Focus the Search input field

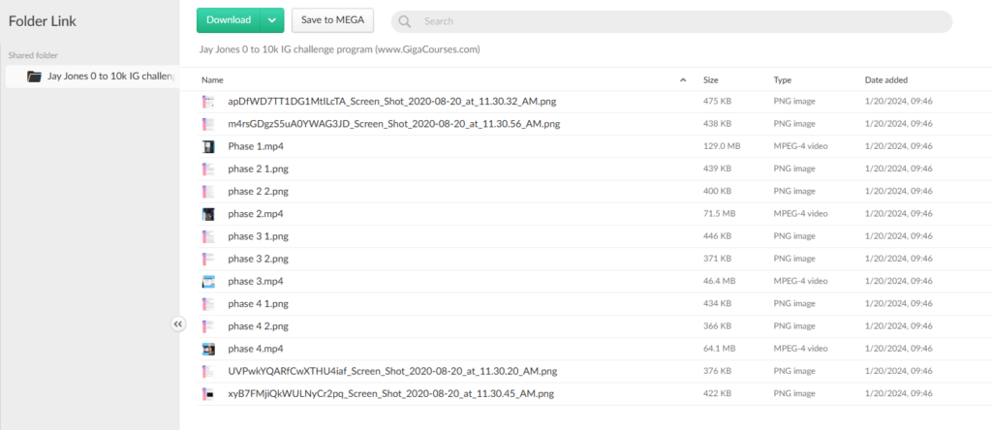point(678,21)
